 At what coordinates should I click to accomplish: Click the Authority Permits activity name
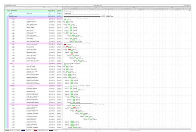pyautogui.click(x=30, y=87)
